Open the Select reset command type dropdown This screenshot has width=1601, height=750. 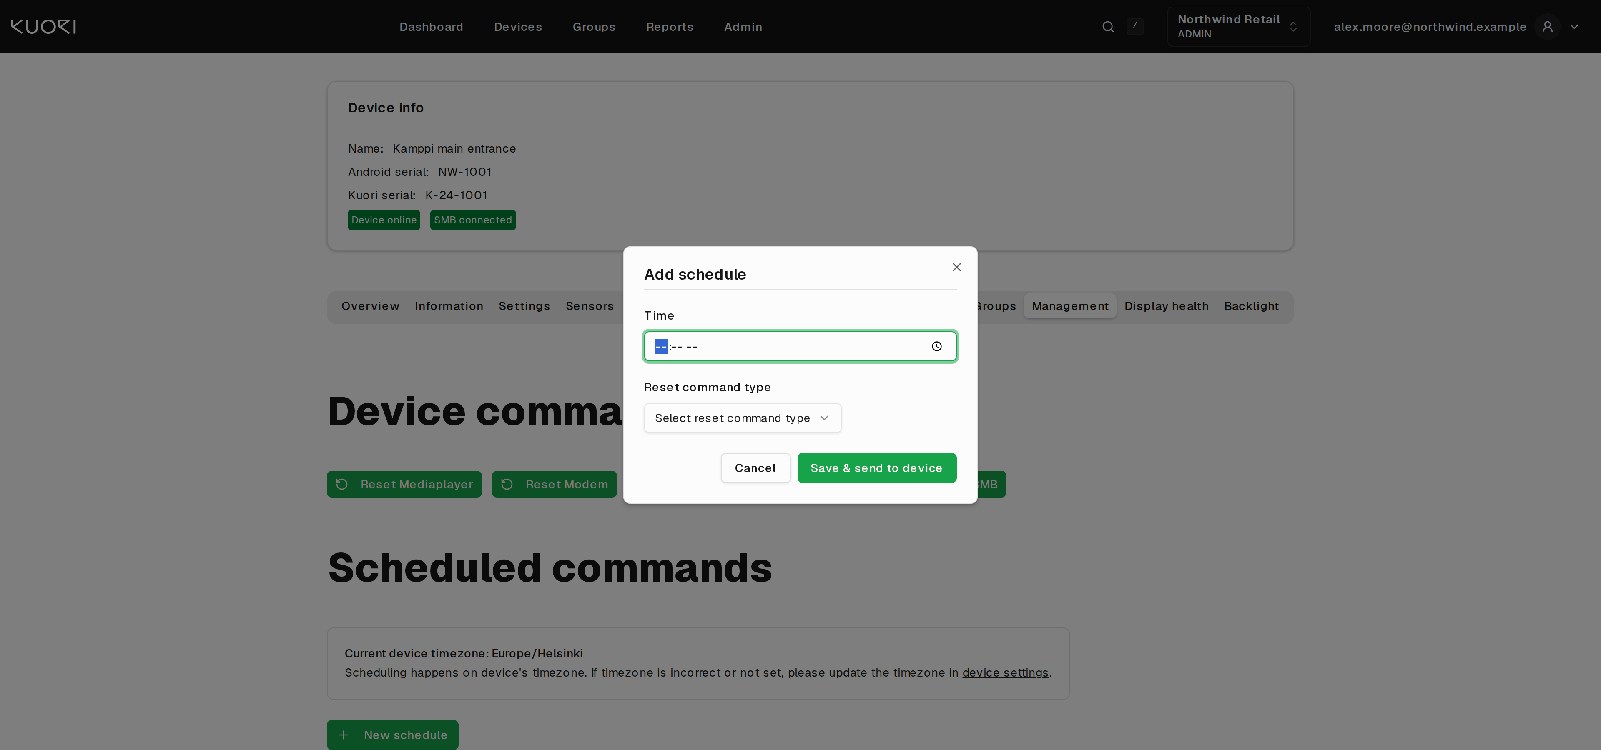pyautogui.click(x=742, y=418)
